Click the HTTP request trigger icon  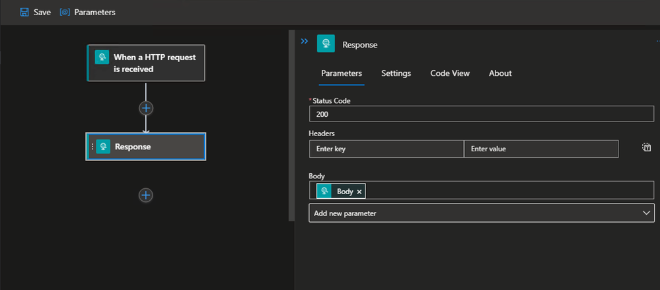tap(102, 57)
